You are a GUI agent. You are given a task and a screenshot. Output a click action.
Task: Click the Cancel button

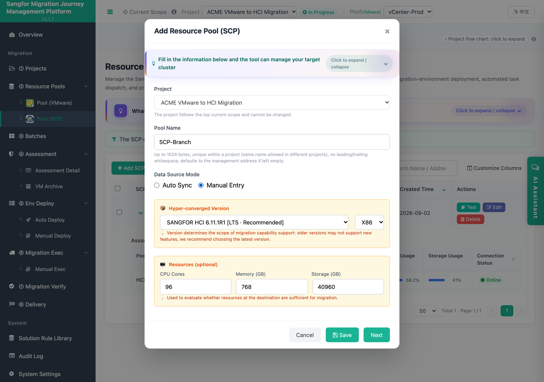[305, 335]
